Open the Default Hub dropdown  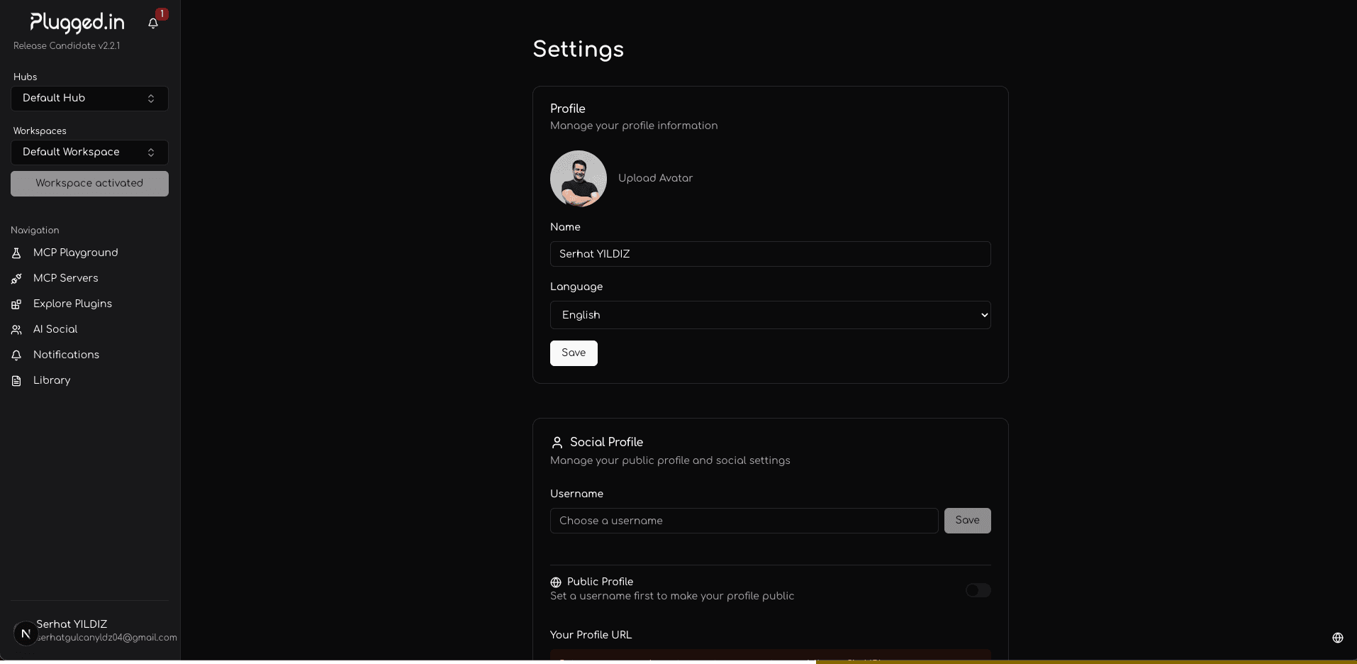pos(89,99)
